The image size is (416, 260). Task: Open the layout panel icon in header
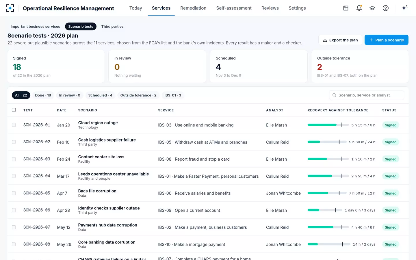[346, 8]
